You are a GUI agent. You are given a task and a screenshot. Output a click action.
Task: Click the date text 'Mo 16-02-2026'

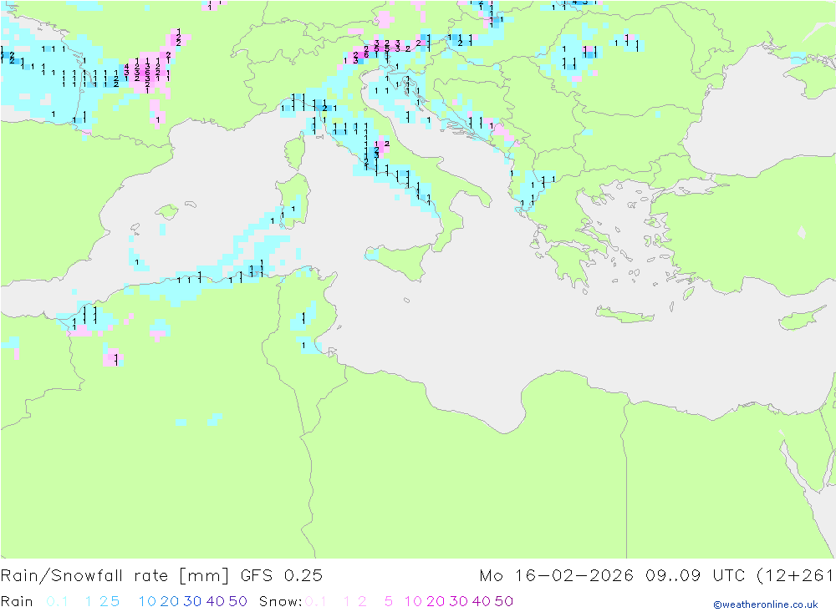pos(556,576)
